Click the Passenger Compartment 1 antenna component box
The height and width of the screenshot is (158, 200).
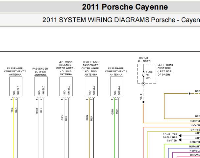(x=116, y=86)
